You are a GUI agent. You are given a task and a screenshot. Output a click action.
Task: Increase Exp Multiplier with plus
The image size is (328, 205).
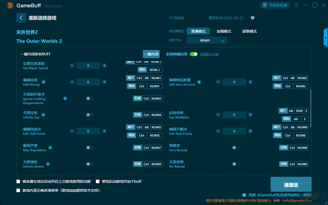[250, 115]
